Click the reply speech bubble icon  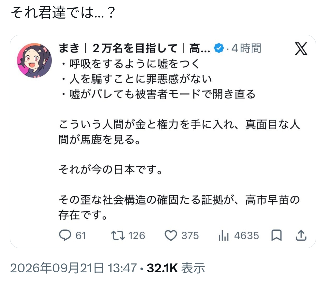click(65, 236)
